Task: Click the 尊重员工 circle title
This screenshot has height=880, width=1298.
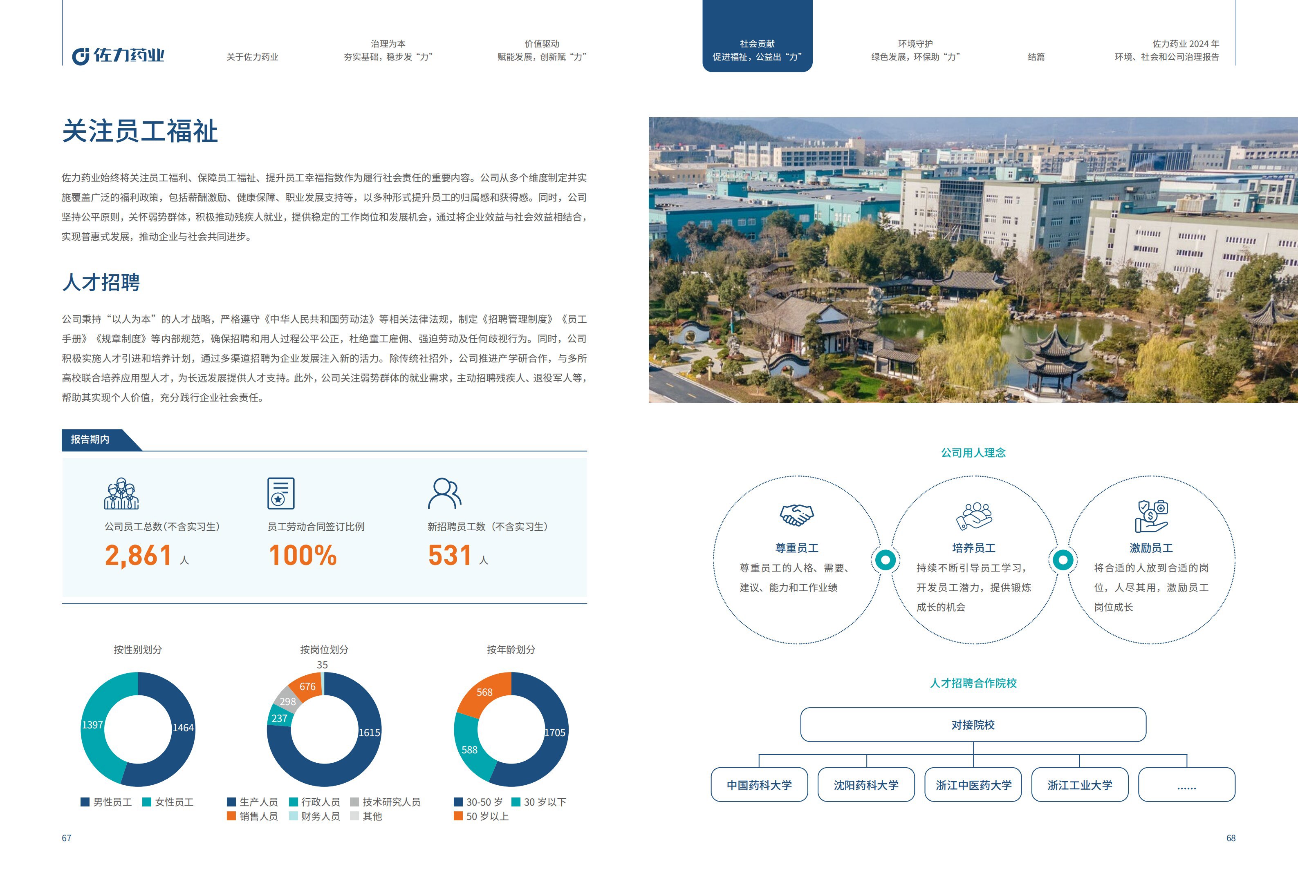Action: (x=796, y=548)
